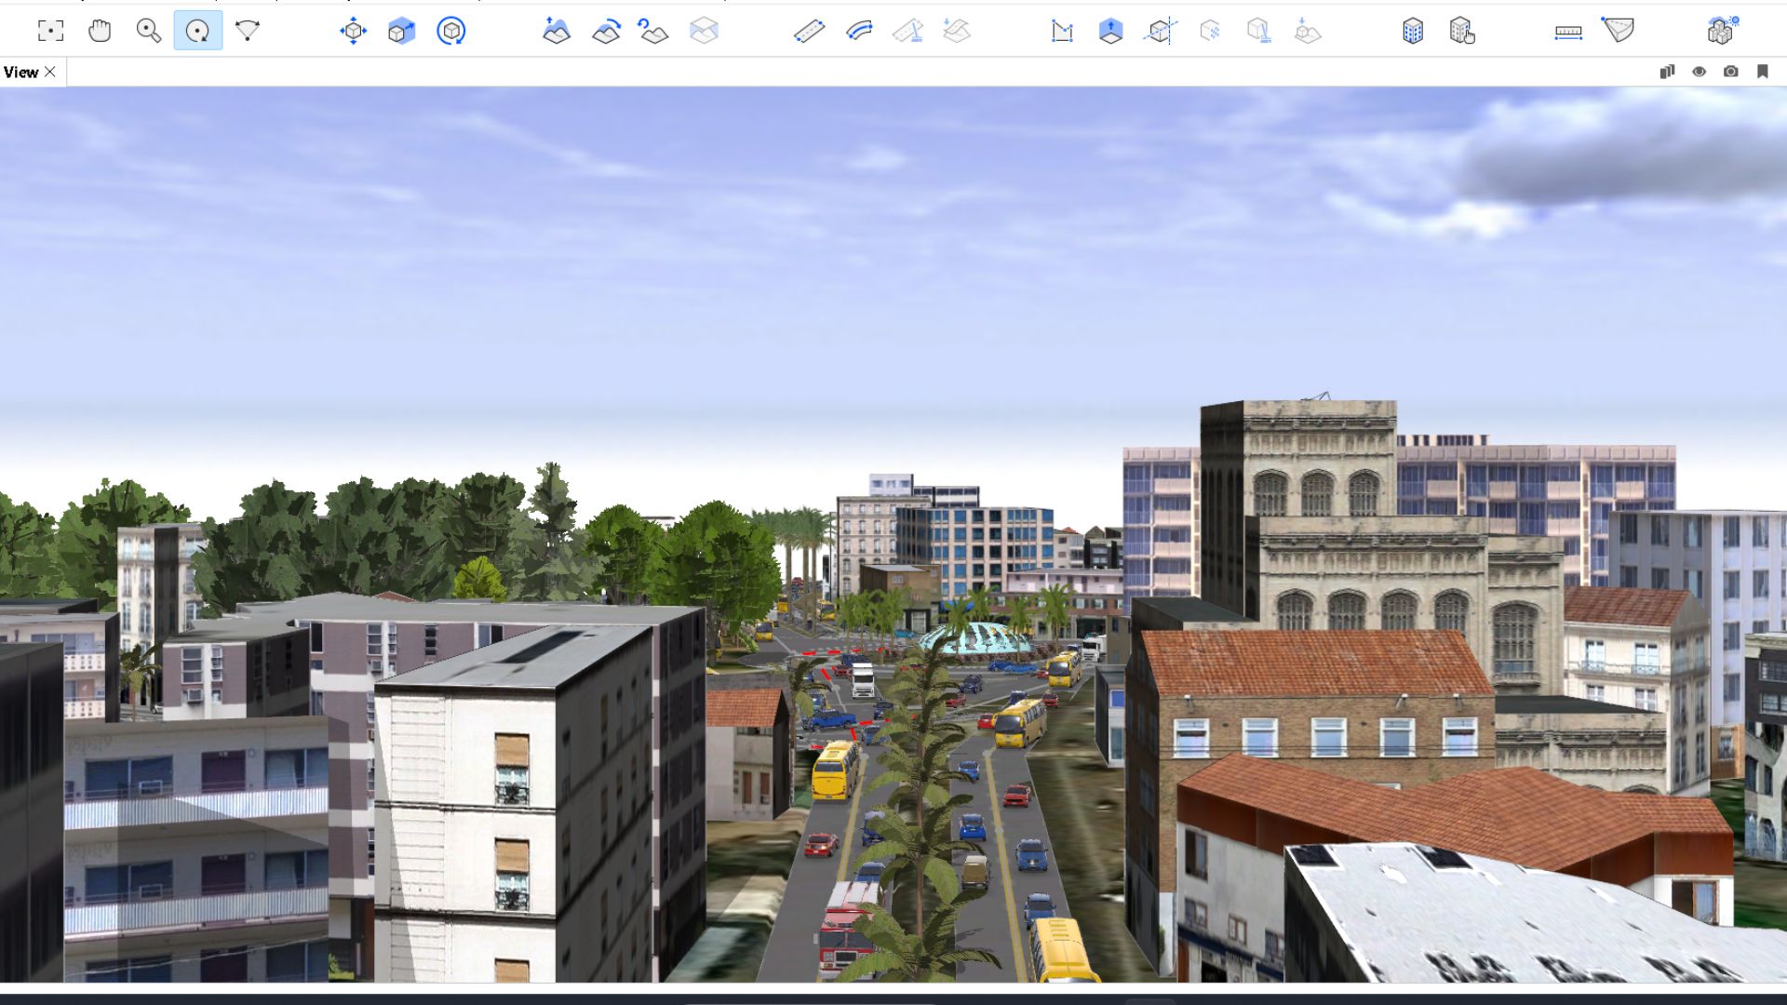The width and height of the screenshot is (1787, 1005).
Task: Activate the Move transform tool
Action: coord(353,31)
